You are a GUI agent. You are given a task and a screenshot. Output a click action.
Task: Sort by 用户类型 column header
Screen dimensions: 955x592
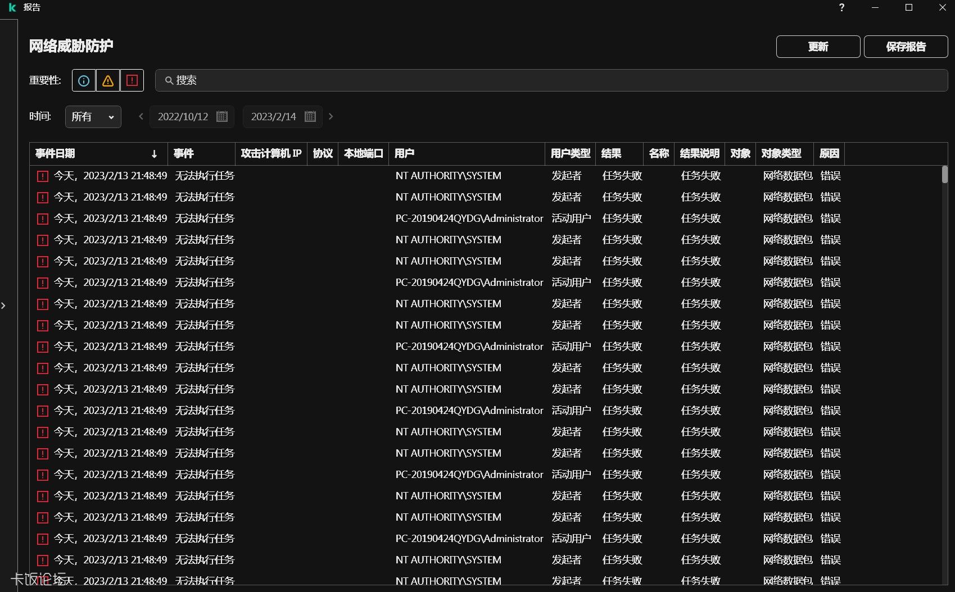570,153
